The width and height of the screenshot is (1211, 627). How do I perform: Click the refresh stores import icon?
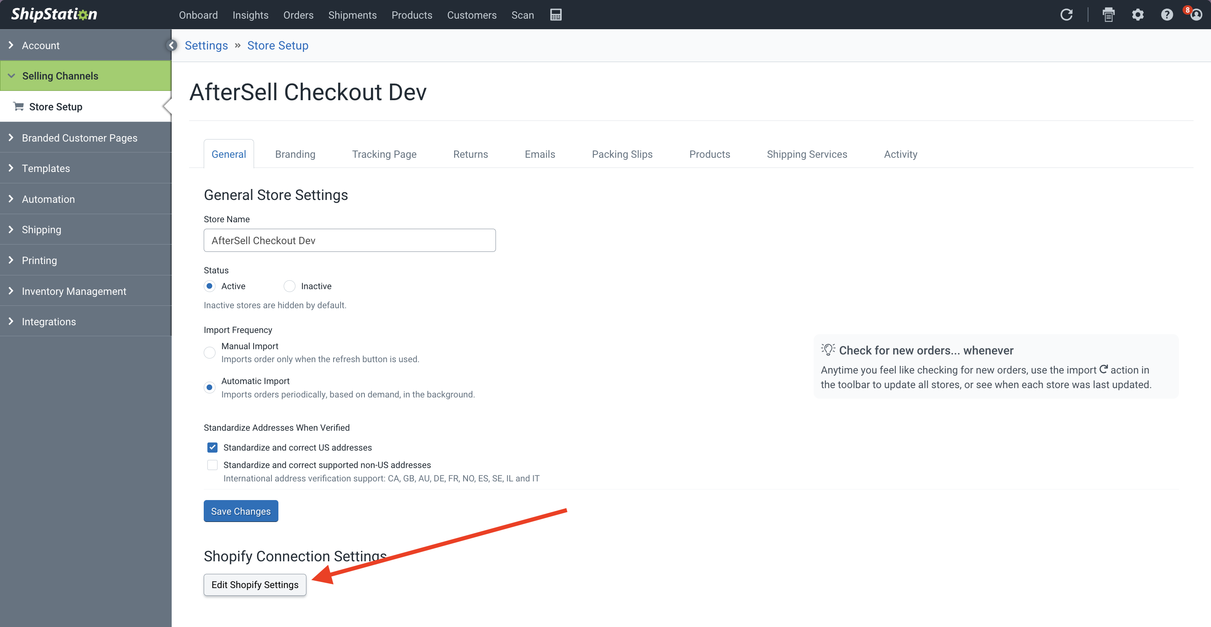click(1066, 15)
